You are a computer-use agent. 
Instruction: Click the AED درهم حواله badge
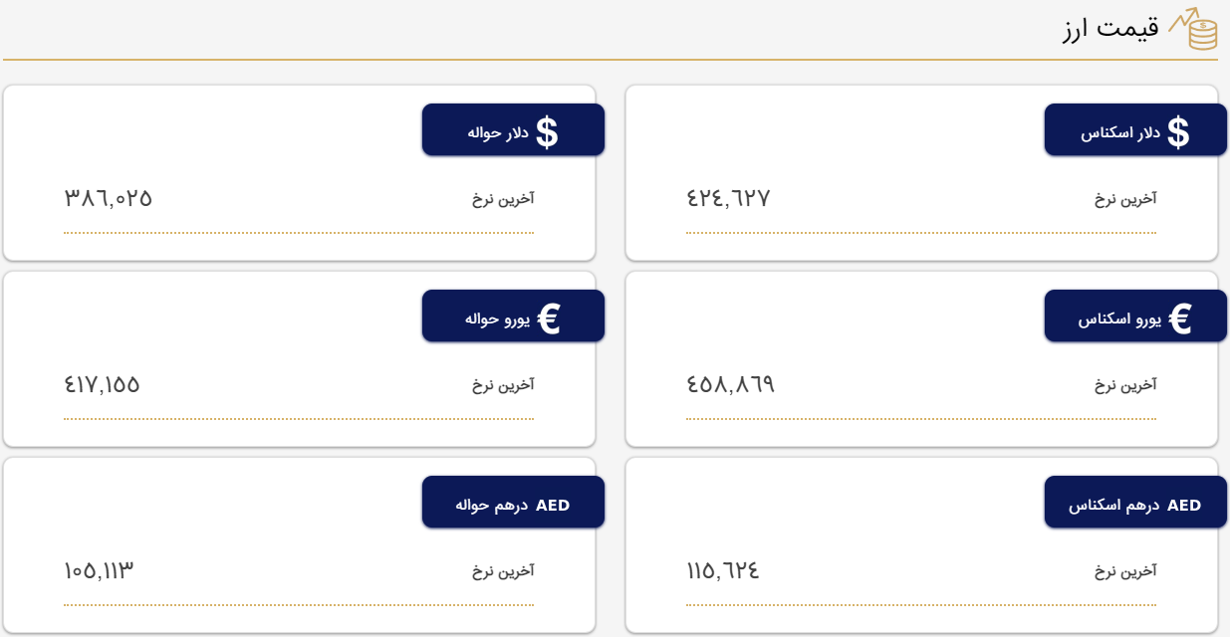(x=514, y=502)
